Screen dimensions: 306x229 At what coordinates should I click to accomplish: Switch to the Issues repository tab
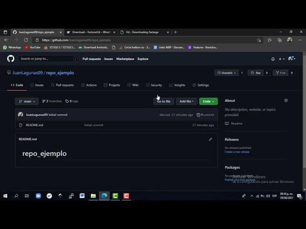click(x=37, y=85)
